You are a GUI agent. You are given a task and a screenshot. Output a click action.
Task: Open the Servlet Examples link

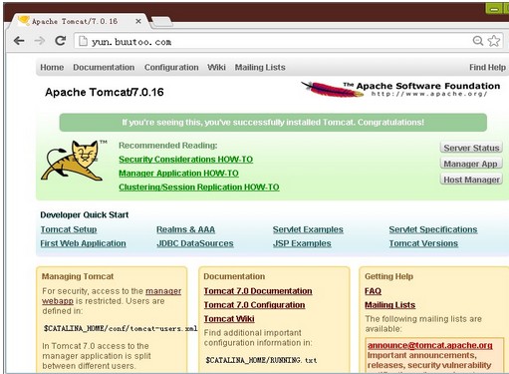308,229
